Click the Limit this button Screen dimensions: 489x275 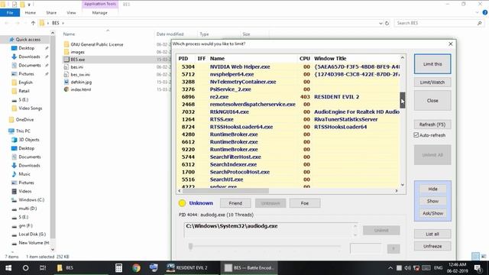tap(432, 64)
